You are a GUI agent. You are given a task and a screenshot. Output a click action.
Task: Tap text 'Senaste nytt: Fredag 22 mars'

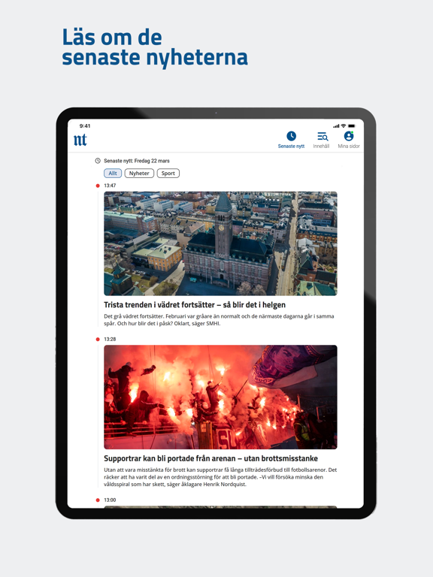point(137,161)
